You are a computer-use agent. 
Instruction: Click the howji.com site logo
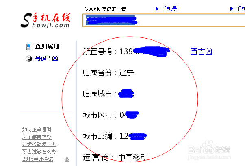coord(46,20)
